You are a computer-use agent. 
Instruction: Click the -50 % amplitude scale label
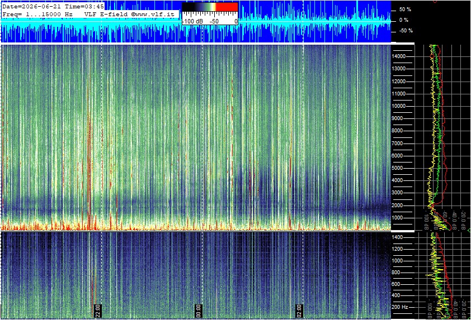pyautogui.click(x=406, y=31)
